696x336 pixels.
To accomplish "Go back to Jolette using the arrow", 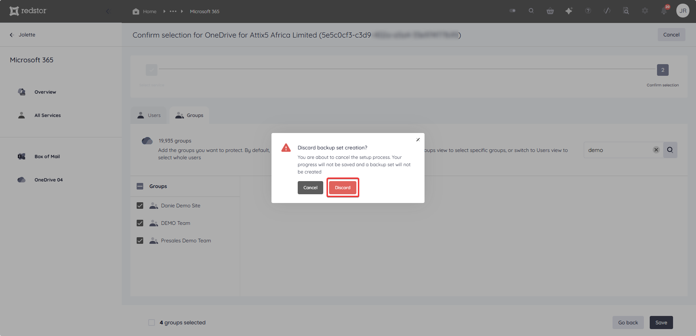I will coord(12,35).
